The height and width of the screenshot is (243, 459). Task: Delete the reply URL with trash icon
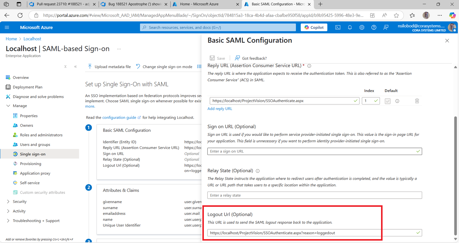click(x=417, y=101)
